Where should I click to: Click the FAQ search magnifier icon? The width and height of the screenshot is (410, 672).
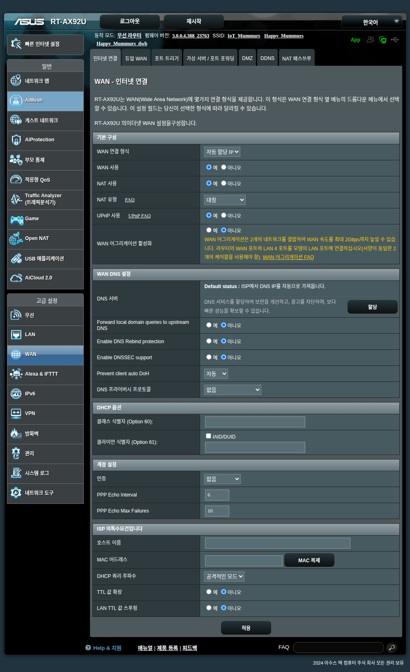pos(392,648)
